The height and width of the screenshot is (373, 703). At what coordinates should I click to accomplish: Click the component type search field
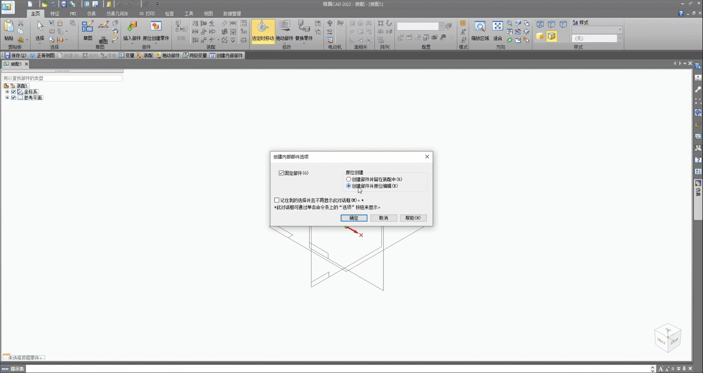tap(62, 78)
